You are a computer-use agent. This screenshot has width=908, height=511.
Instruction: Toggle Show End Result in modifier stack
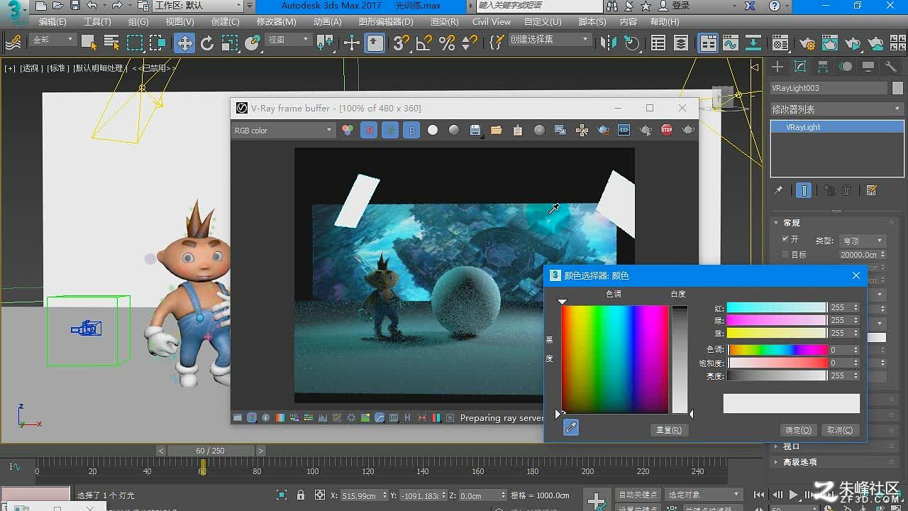[804, 190]
